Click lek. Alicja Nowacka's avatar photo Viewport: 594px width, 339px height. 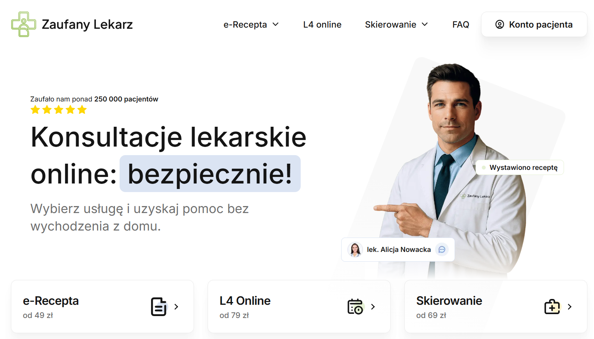(x=355, y=250)
